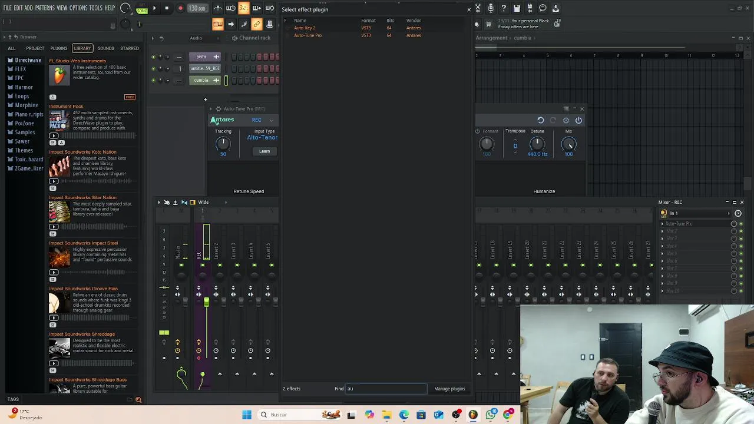Click the download content icon
This screenshot has width=754, height=424.
555,8
